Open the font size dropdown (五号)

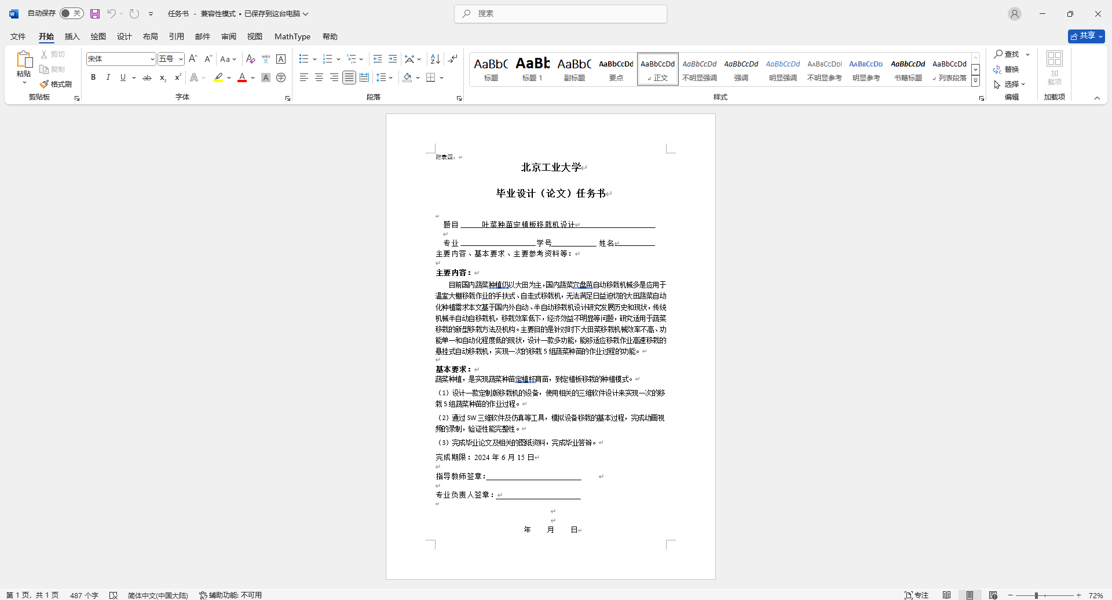pyautogui.click(x=181, y=59)
